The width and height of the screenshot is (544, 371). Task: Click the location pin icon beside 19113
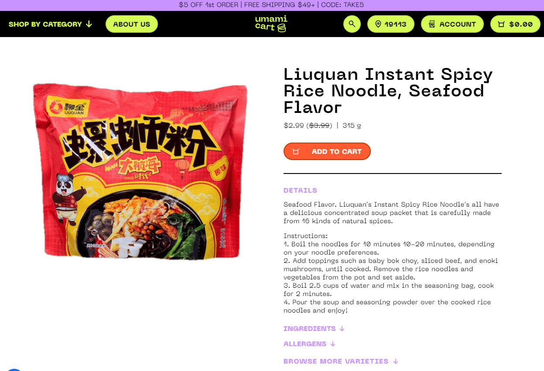[x=378, y=24]
